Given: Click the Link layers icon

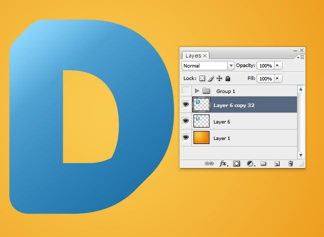Looking at the screenshot, I should pyautogui.click(x=209, y=163).
